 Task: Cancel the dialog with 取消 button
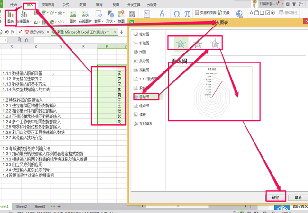coord(298,197)
